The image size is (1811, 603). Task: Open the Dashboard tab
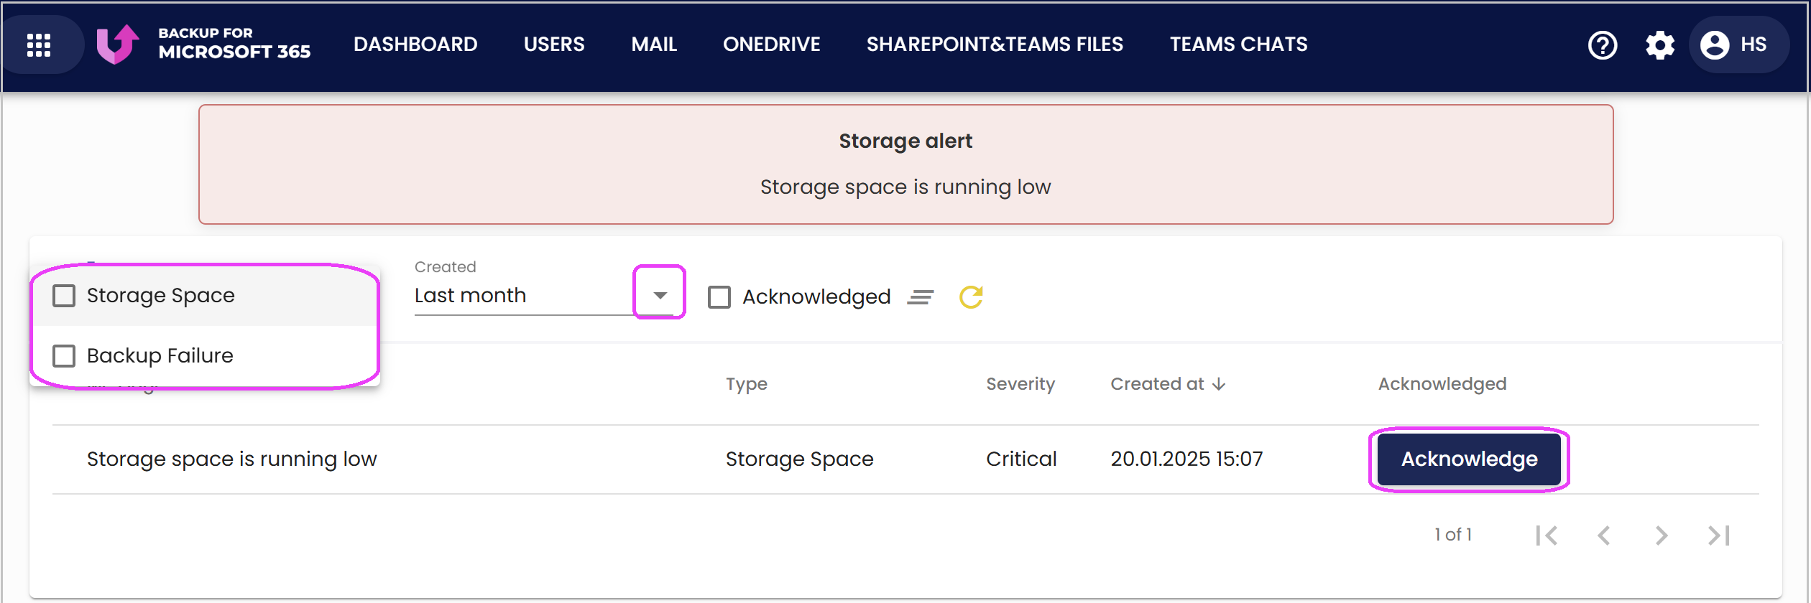tap(415, 45)
